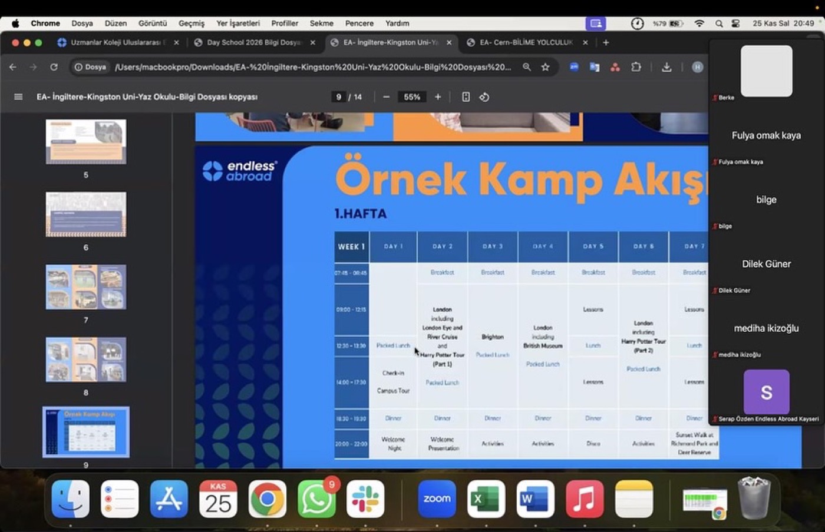This screenshot has height=532, width=825.
Task: Open the Profiller menu
Action: 285,24
